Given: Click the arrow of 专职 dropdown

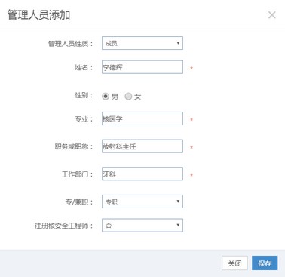Looking at the screenshot, I should click(178, 202).
